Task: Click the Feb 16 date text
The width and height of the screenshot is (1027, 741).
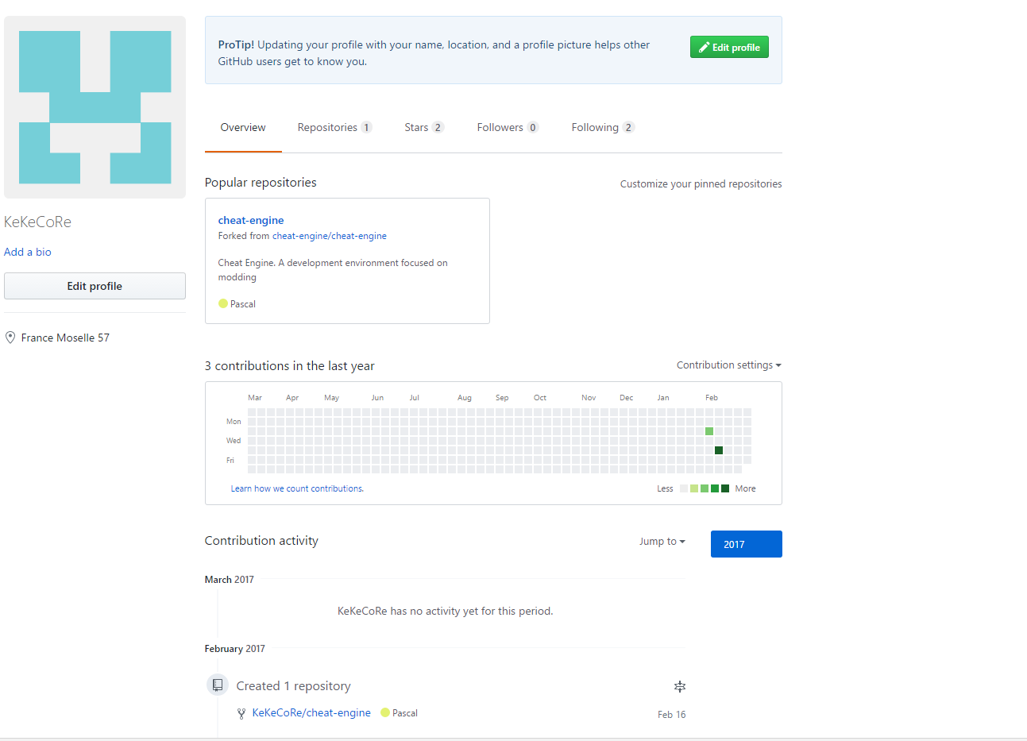Action: coord(672,715)
